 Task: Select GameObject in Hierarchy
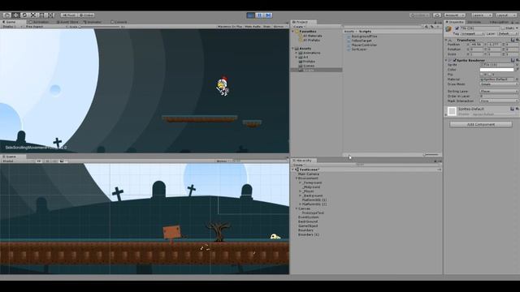tap(308, 225)
